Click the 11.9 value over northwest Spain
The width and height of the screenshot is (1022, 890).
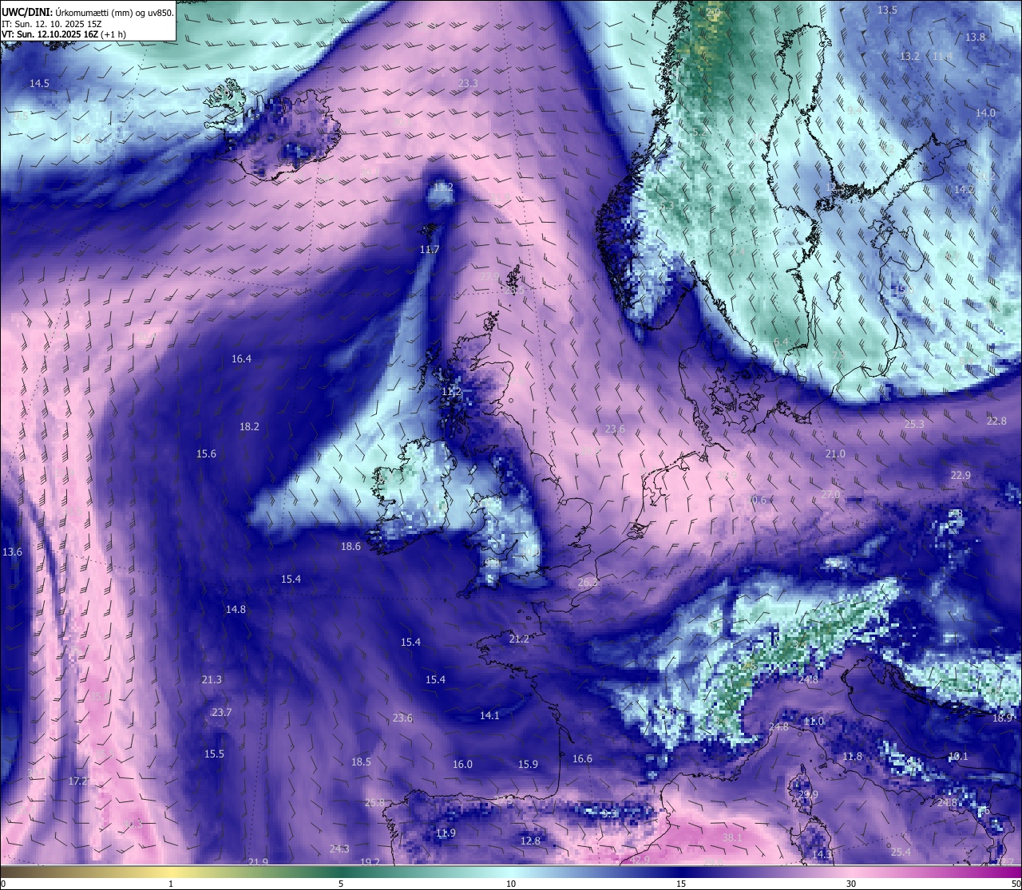[446, 833]
